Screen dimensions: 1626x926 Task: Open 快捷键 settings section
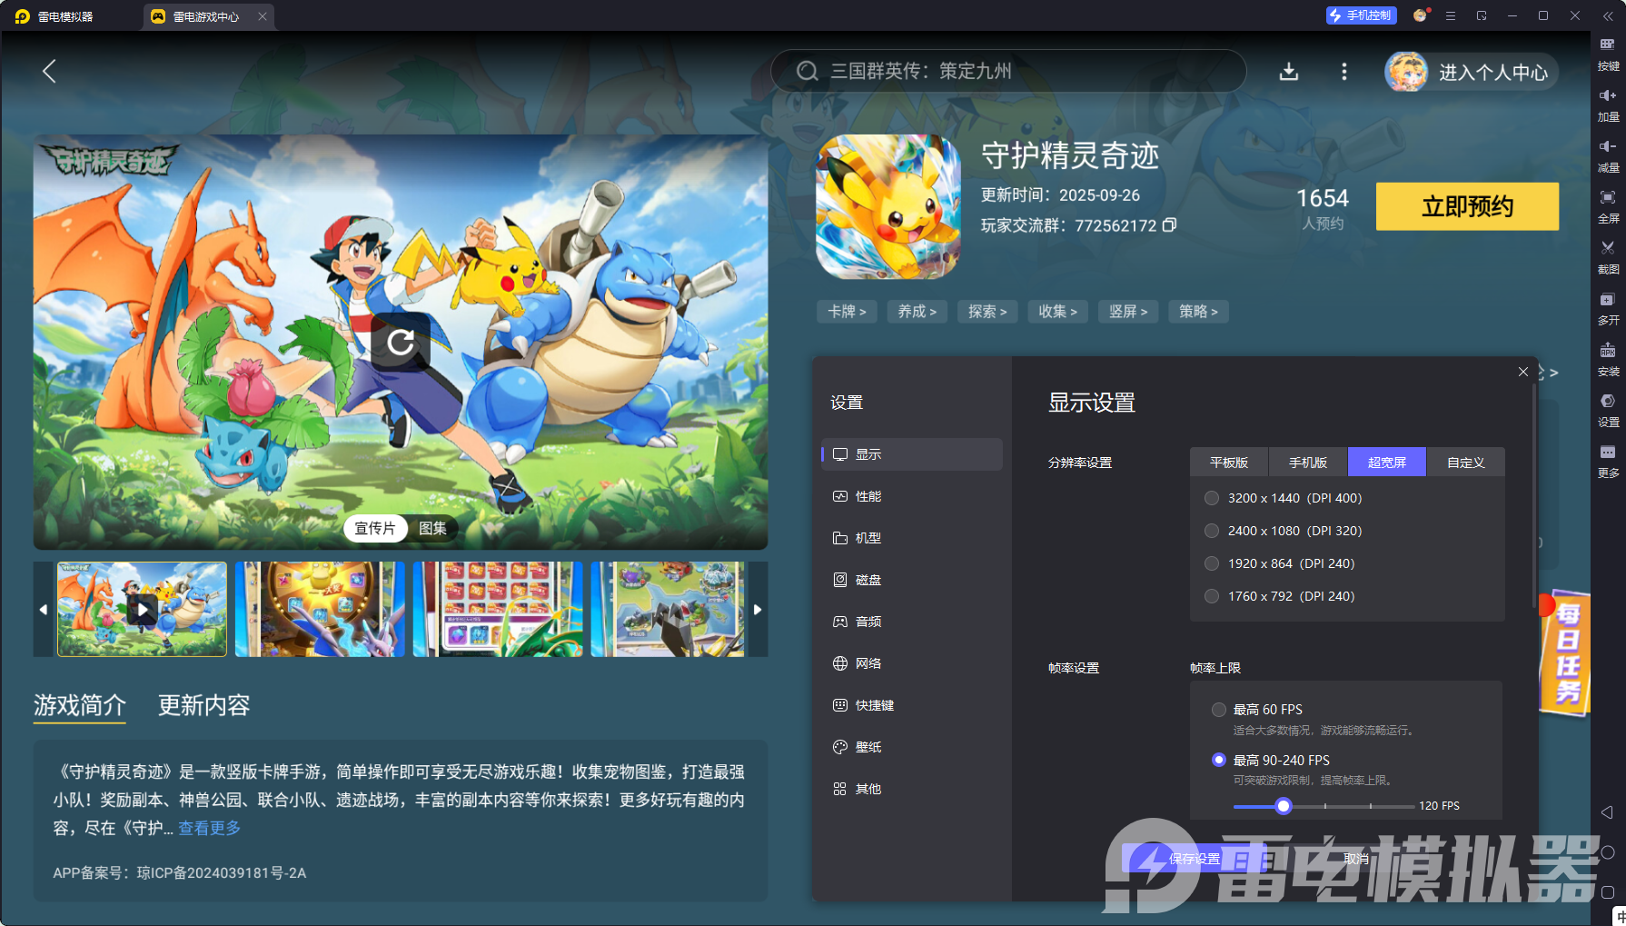point(912,705)
